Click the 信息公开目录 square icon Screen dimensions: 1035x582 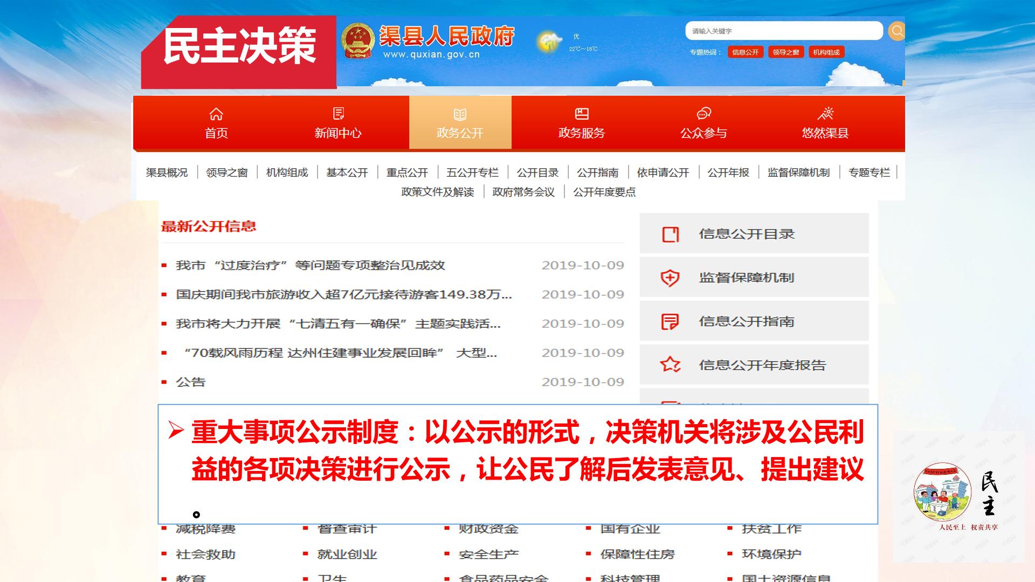pyautogui.click(x=670, y=234)
